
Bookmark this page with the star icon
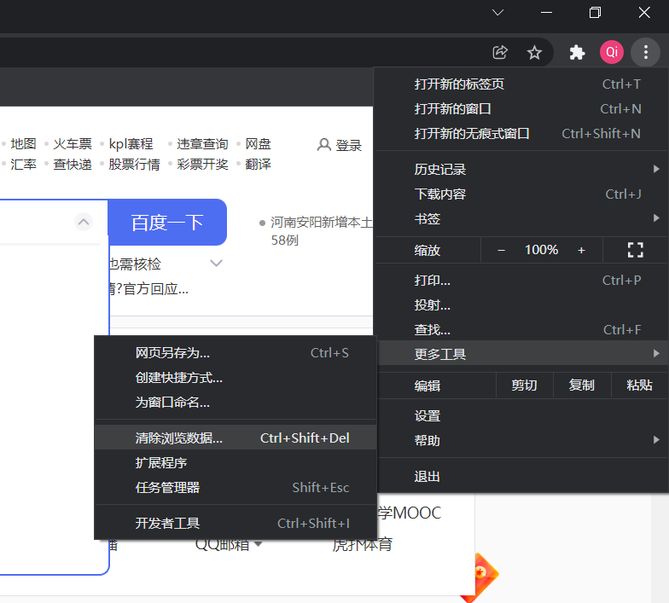(534, 53)
